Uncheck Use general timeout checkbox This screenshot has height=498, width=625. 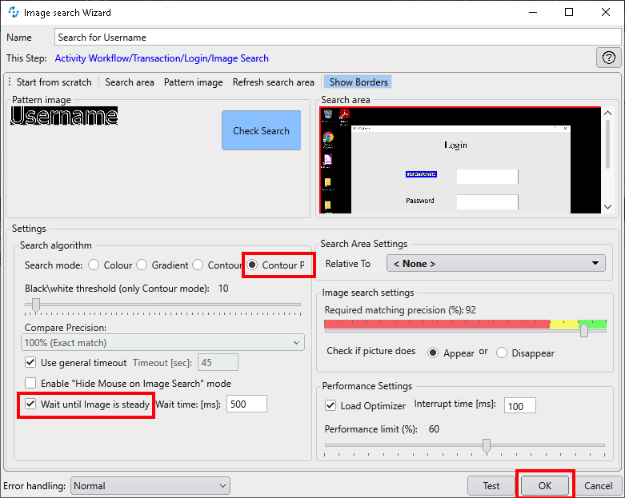(x=30, y=363)
